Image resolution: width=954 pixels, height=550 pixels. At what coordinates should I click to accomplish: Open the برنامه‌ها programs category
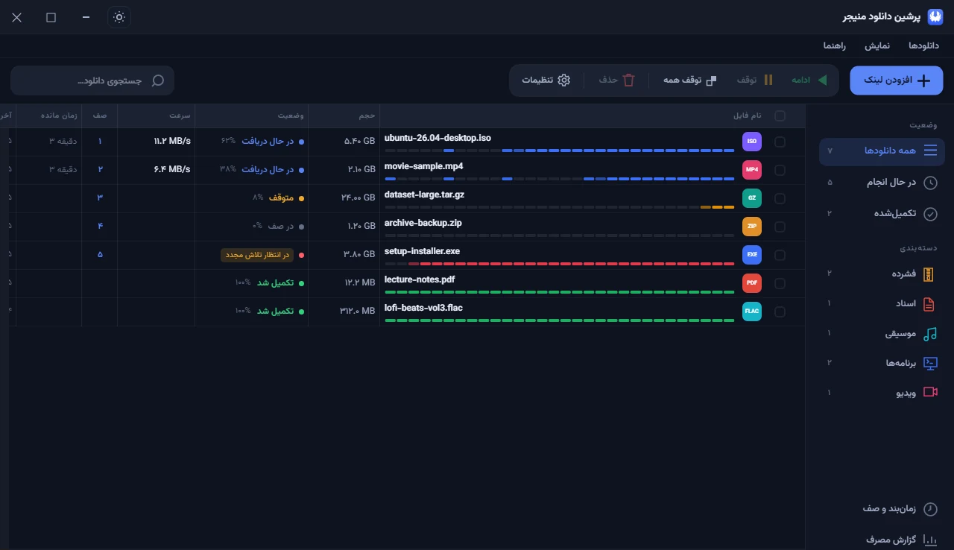pyautogui.click(x=882, y=363)
